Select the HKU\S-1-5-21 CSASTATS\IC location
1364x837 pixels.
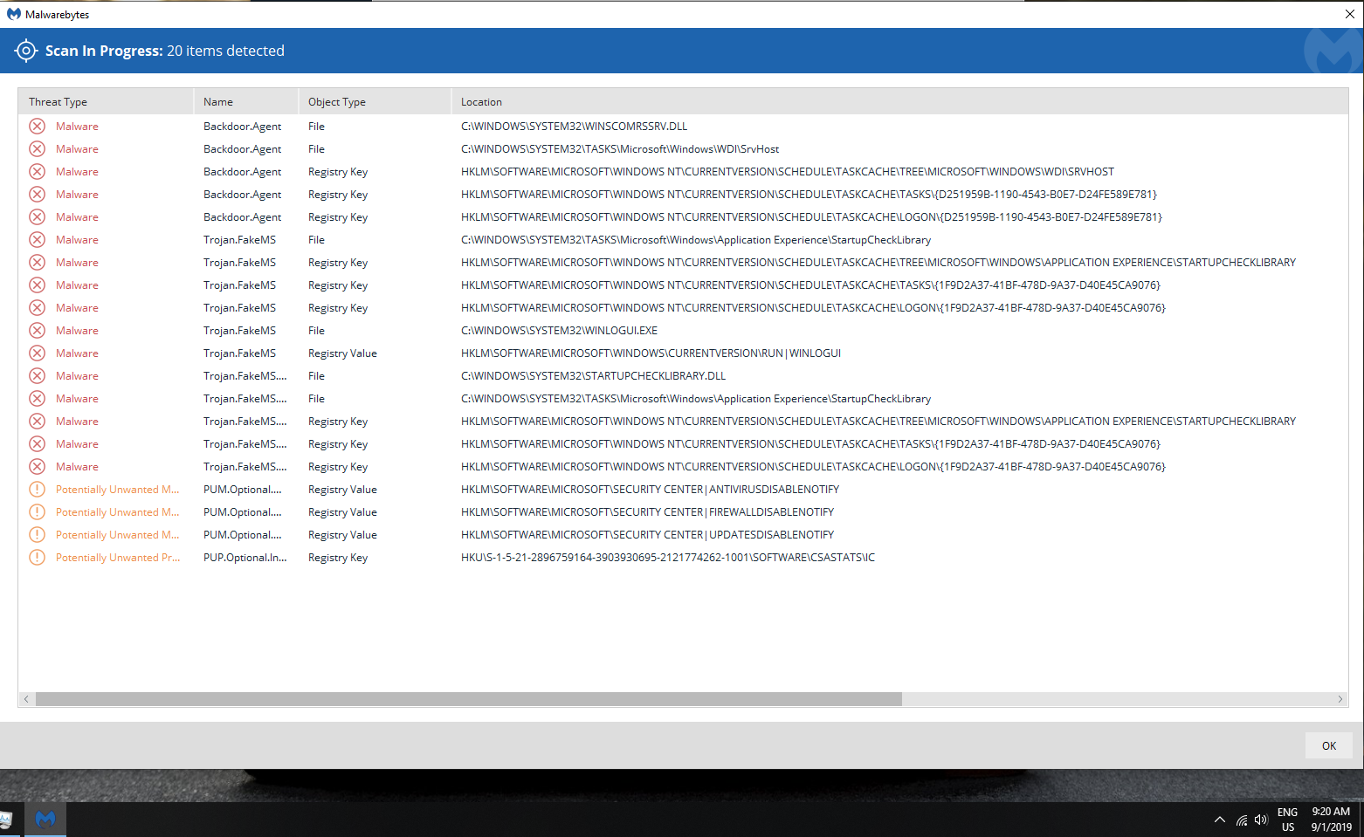(x=668, y=558)
